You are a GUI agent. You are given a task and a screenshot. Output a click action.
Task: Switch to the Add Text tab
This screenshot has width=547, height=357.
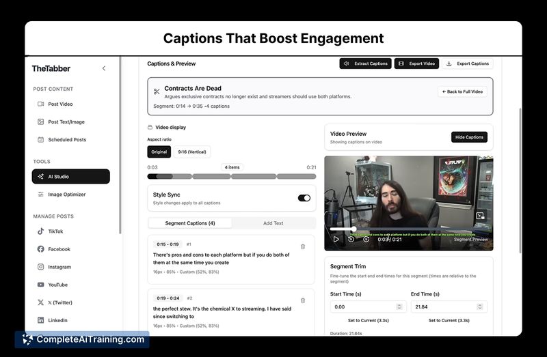[x=273, y=223]
